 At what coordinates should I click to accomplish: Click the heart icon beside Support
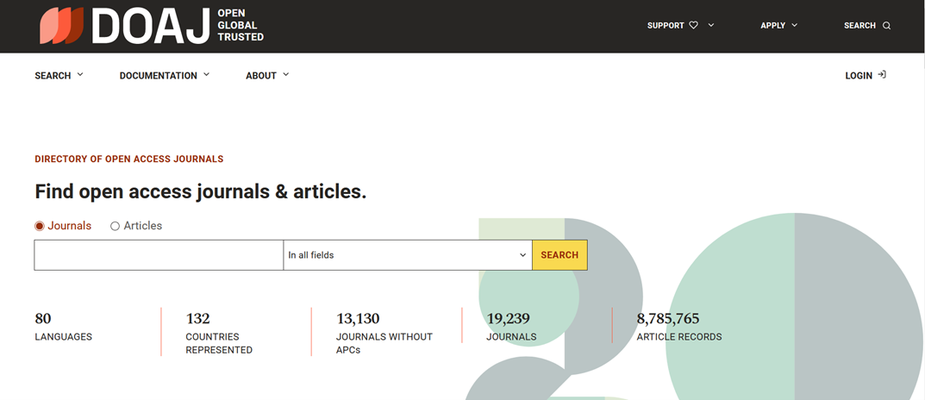point(694,25)
